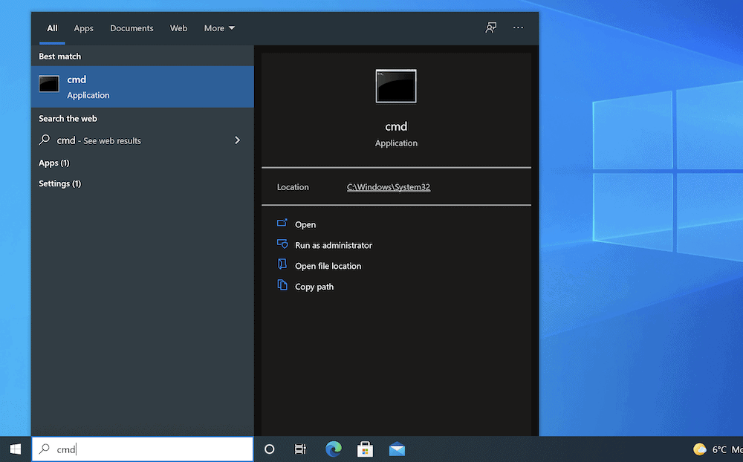Open the C:\Windows\System32 location link
The image size is (743, 462).
[x=389, y=187]
